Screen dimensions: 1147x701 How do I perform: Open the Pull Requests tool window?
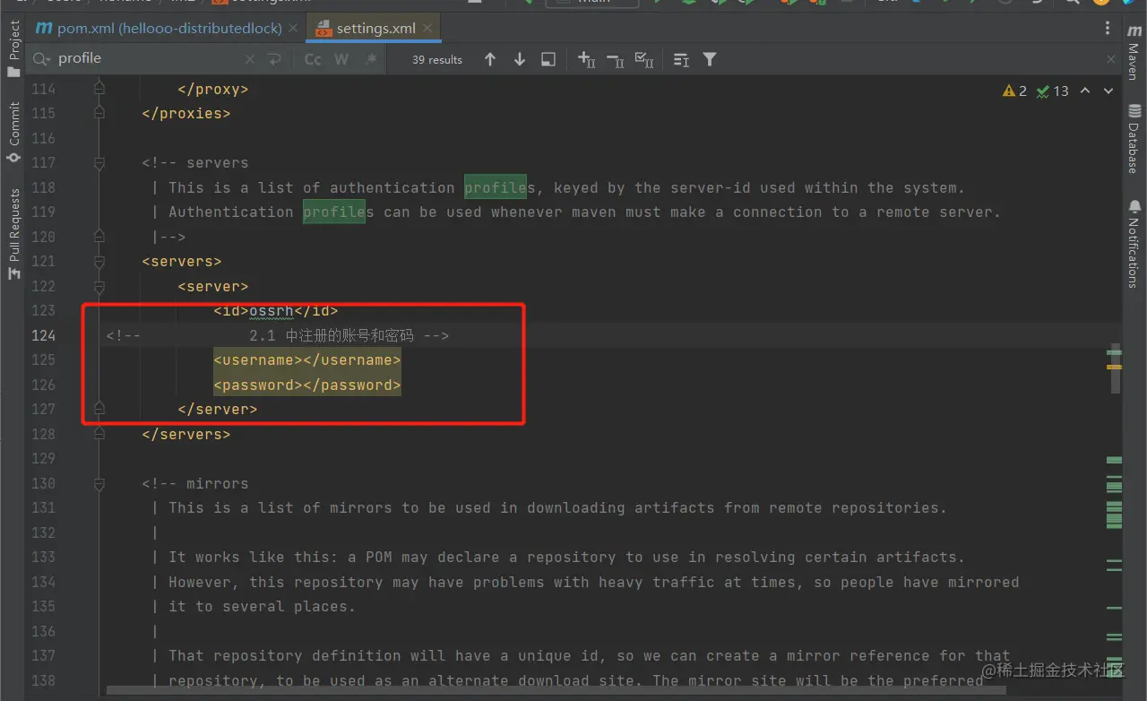click(13, 234)
